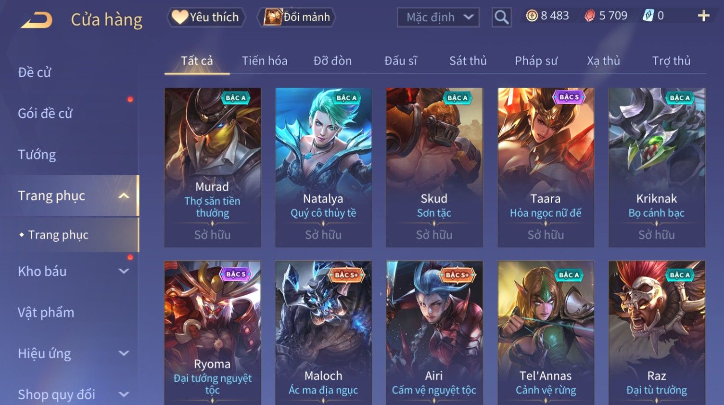Open Gói đề cử in sidebar
Viewport: 724px width, 405px height.
coord(45,113)
